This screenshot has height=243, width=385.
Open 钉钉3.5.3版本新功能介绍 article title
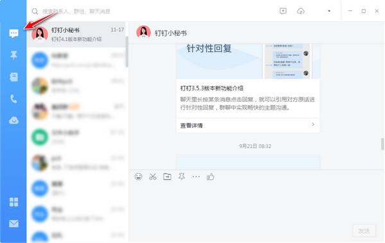pos(212,88)
